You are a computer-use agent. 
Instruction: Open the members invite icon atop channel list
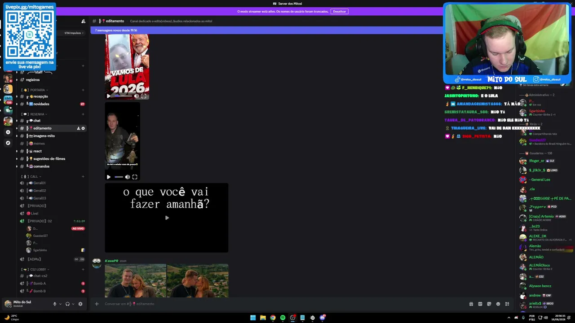(83, 21)
